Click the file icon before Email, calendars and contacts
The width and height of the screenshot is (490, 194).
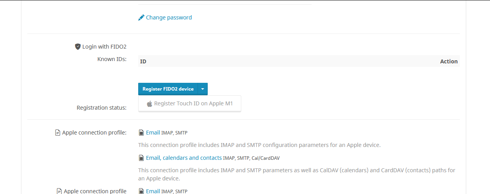point(141,158)
